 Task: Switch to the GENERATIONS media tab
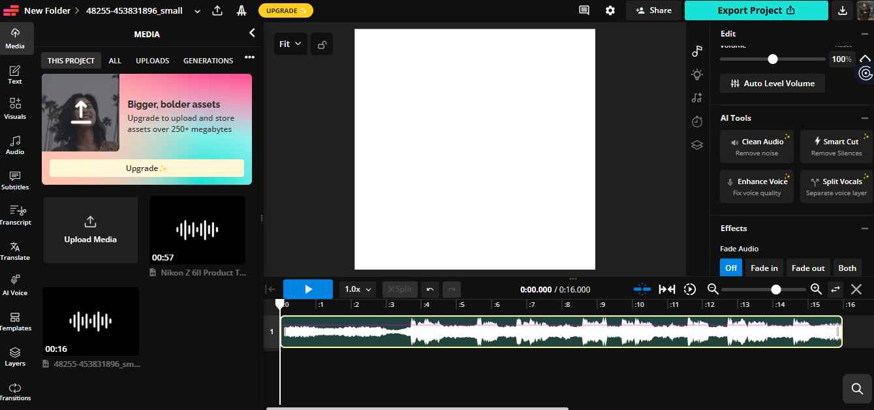click(208, 61)
